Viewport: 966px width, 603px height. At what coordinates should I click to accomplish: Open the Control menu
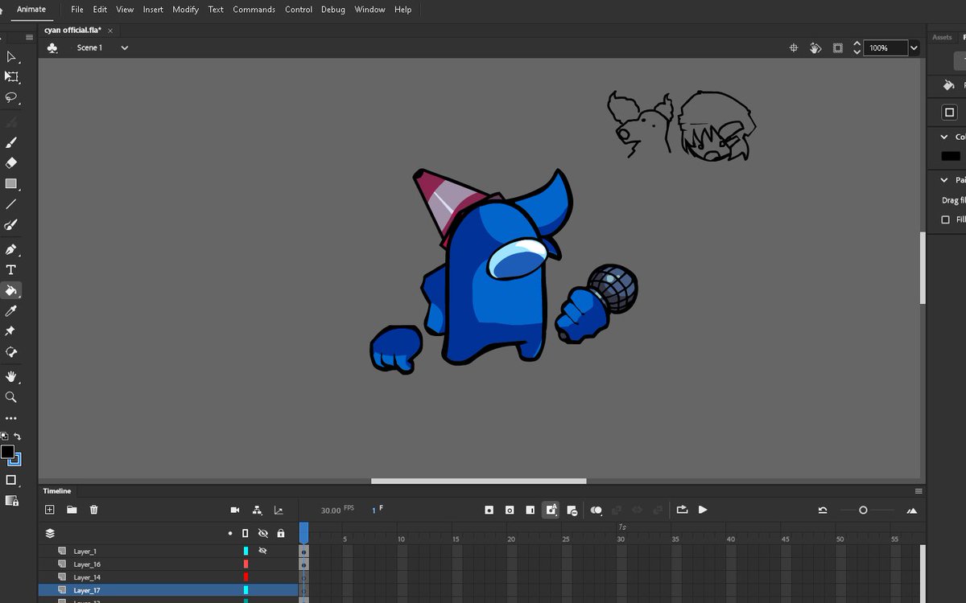coord(299,10)
